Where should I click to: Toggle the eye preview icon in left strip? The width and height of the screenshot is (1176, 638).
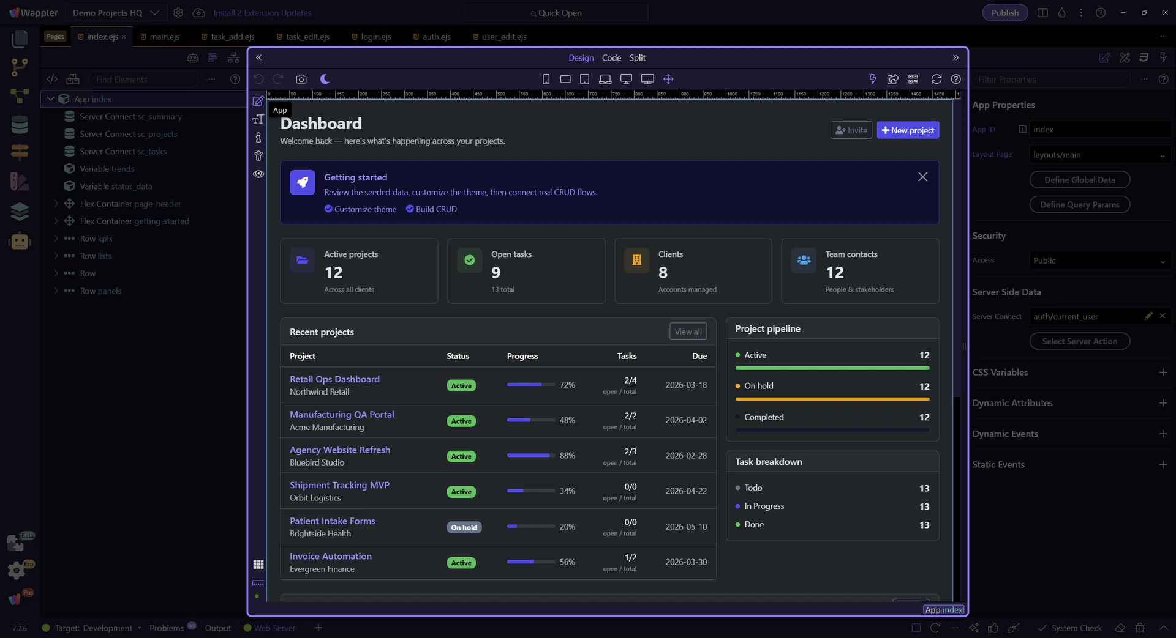click(258, 174)
